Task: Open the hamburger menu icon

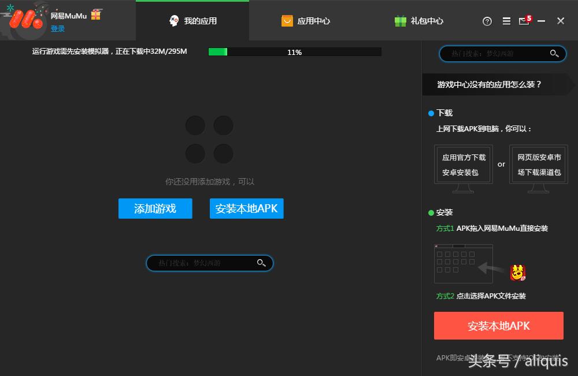Action: pos(506,21)
